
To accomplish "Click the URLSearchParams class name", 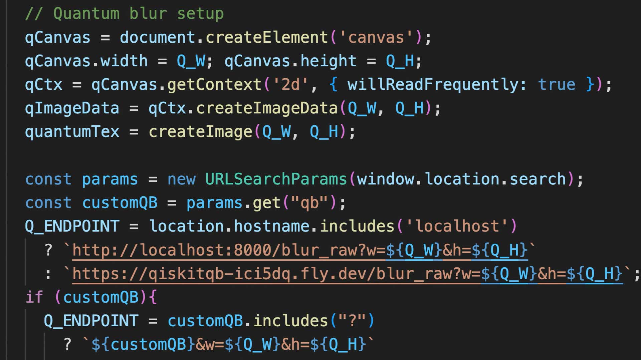I will [x=276, y=179].
